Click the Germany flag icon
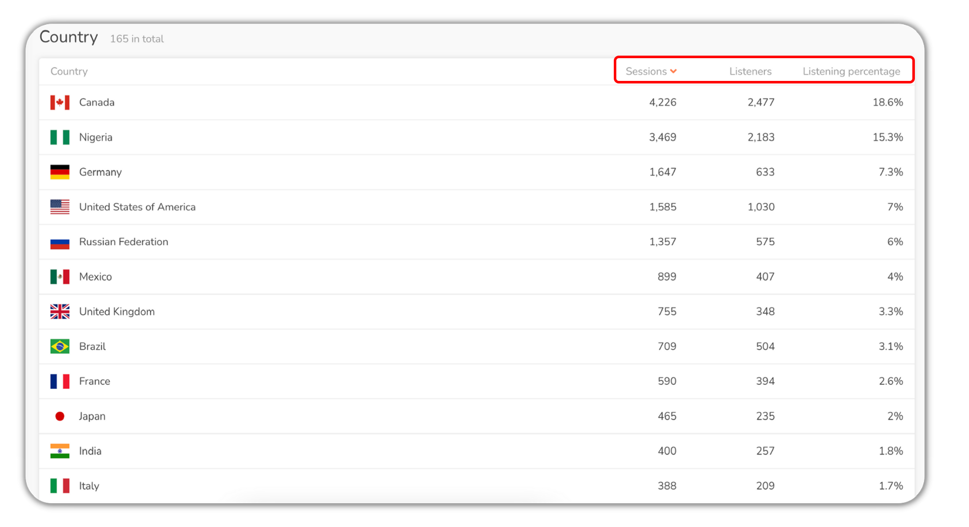969x527 pixels. click(x=60, y=172)
